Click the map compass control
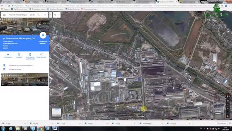This screenshot has width=232, height=131. pyautogui.click(x=228, y=96)
